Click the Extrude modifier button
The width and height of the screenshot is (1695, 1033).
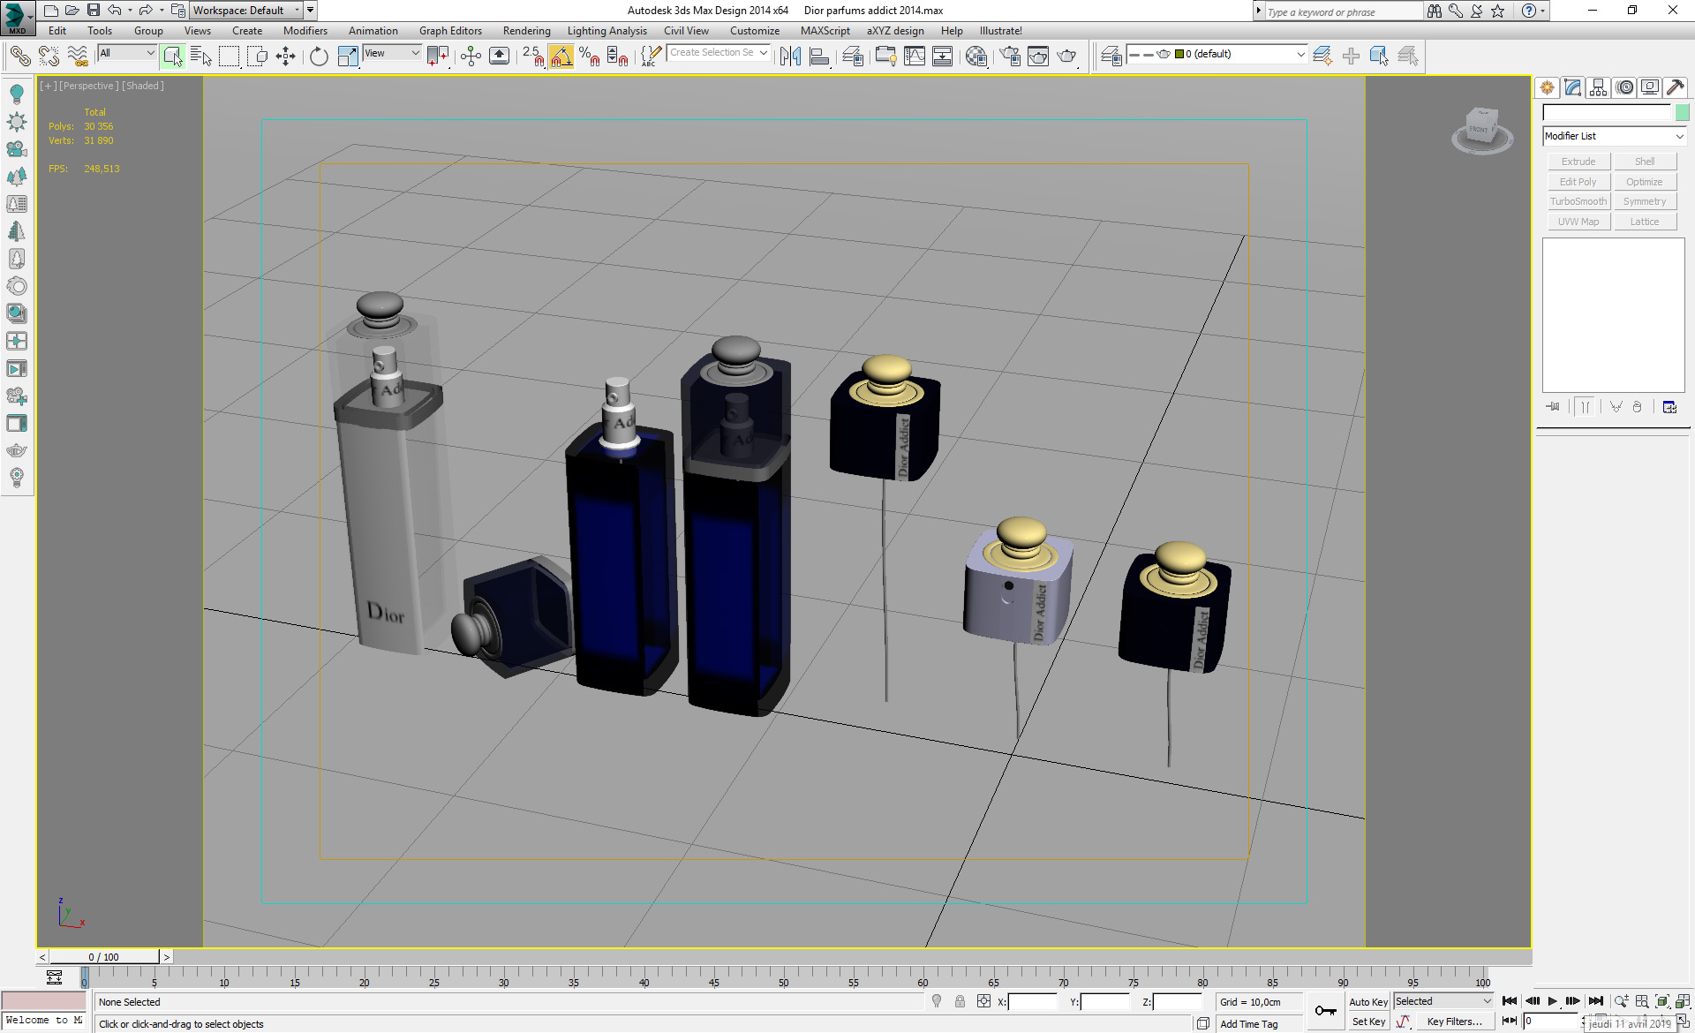1578,162
